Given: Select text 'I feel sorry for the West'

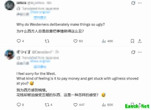Looking at the screenshot, I should pyautogui.click(x=36, y=74).
